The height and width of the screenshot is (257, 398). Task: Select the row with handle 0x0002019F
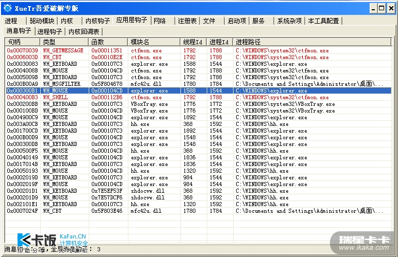tap(198, 184)
